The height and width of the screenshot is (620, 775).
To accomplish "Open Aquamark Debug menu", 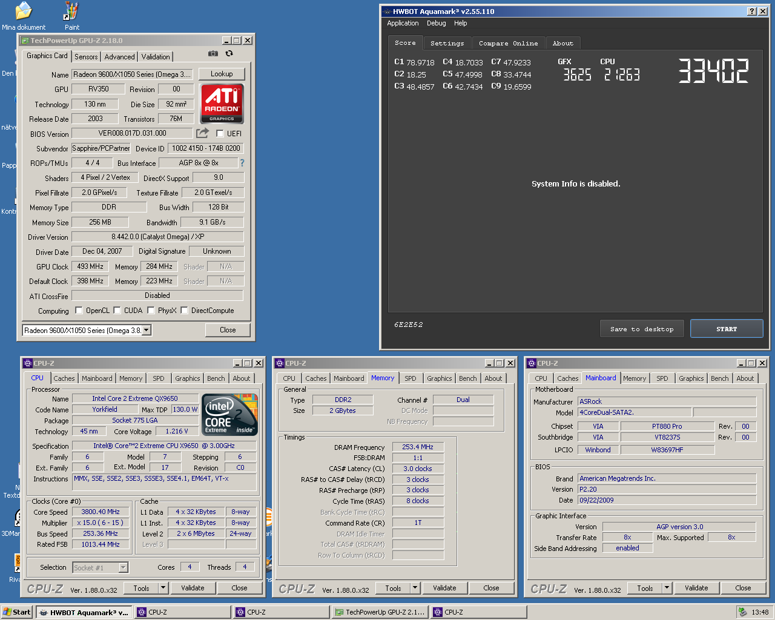I will pyautogui.click(x=436, y=23).
